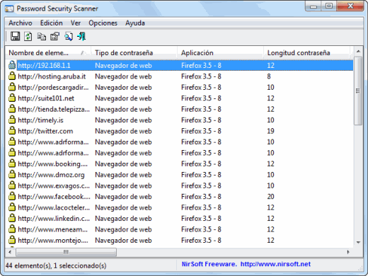This screenshot has height=276, width=368.
Task: Click the Find magnifier toolbar icon
Action: (69, 36)
